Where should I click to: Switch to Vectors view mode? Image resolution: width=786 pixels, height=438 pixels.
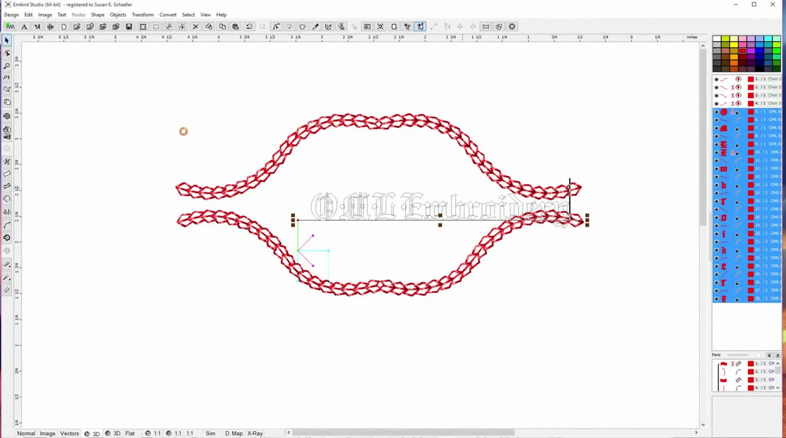69,434
